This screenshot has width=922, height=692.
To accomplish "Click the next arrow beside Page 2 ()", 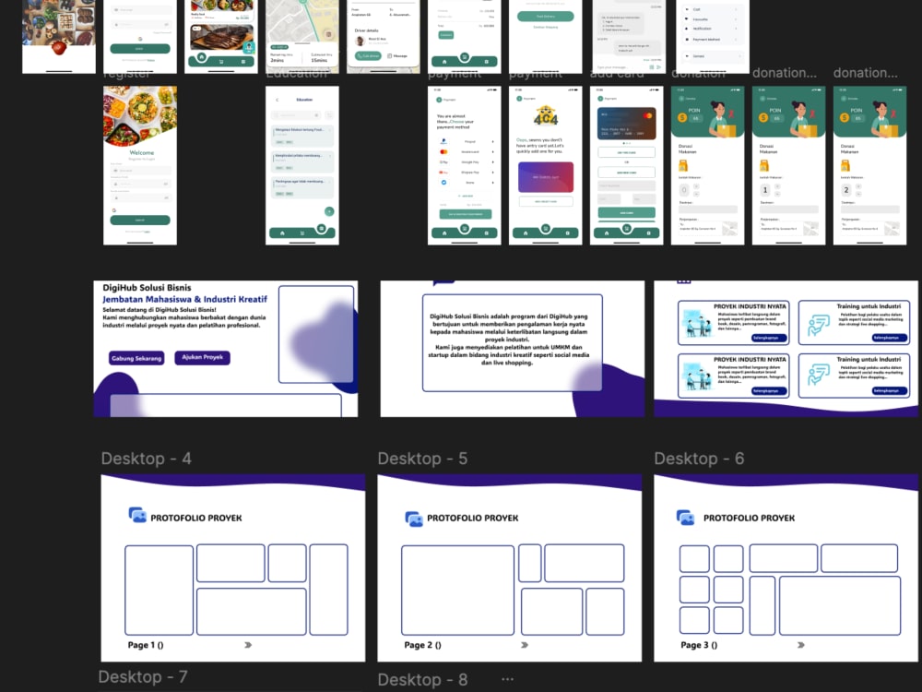I will (525, 645).
